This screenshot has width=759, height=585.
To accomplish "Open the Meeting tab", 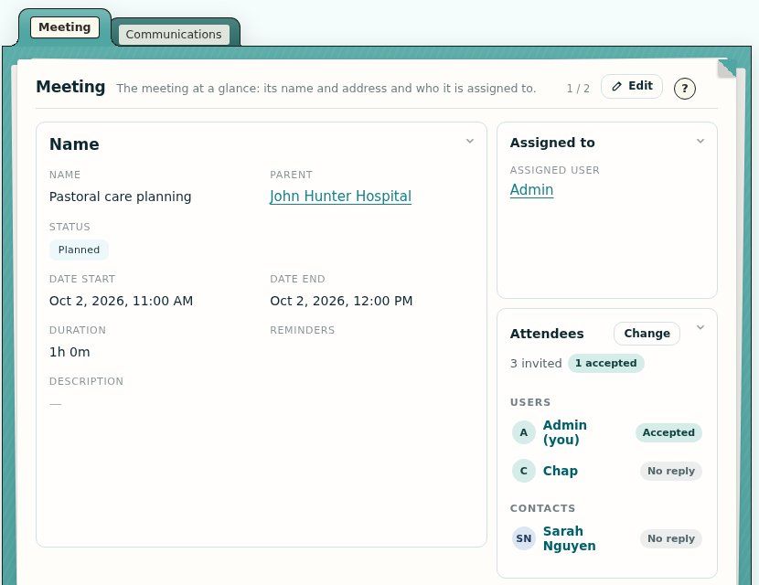I will 64,27.
